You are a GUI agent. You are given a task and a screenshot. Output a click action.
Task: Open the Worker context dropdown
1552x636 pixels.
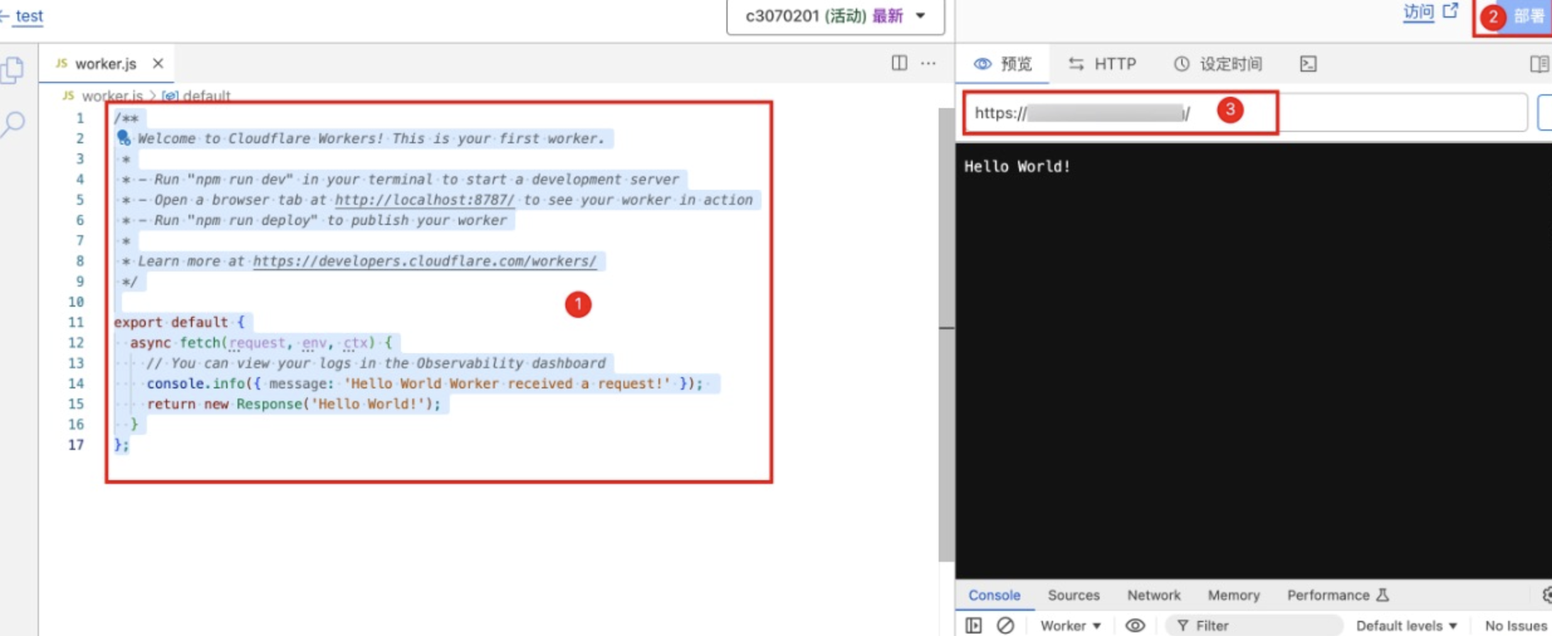(1071, 626)
